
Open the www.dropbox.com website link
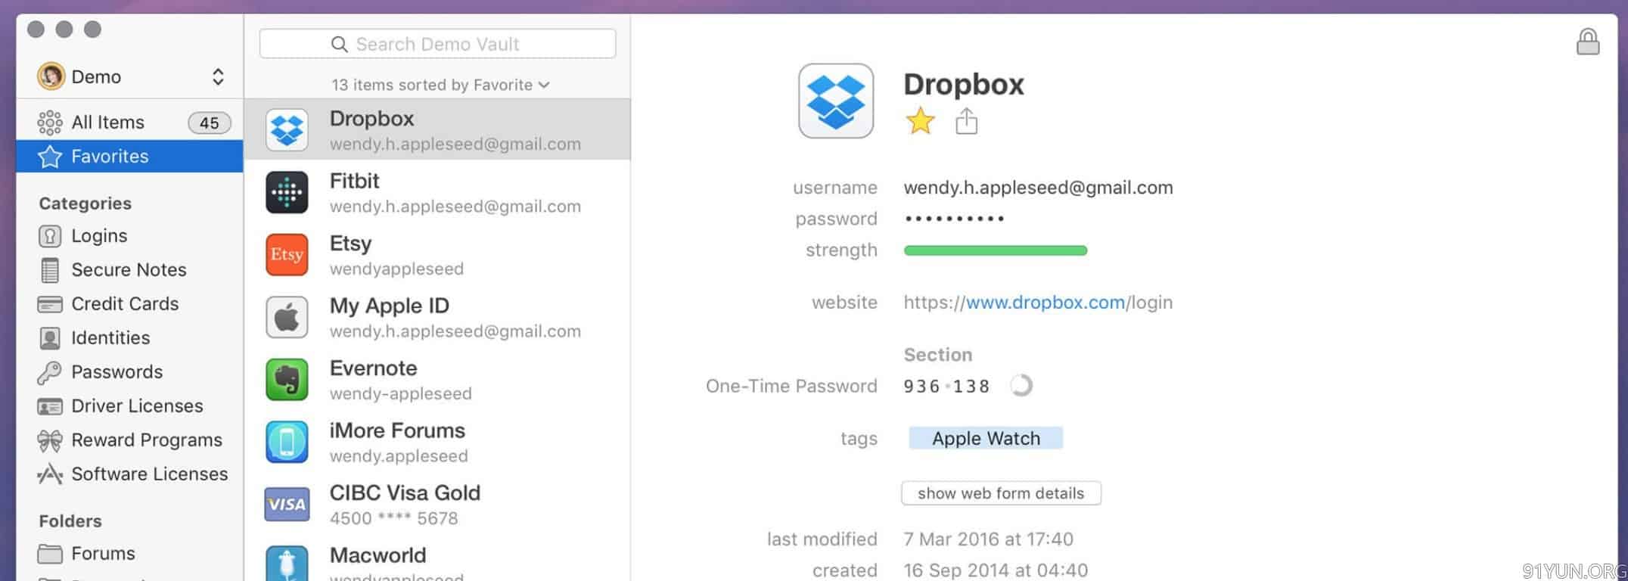pos(1045,303)
